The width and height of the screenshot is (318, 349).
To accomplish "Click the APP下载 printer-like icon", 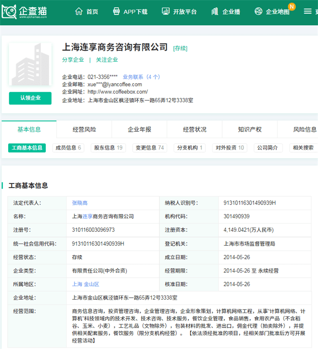I will 116,11.
